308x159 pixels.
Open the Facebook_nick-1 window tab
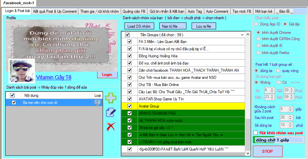point(19,3)
